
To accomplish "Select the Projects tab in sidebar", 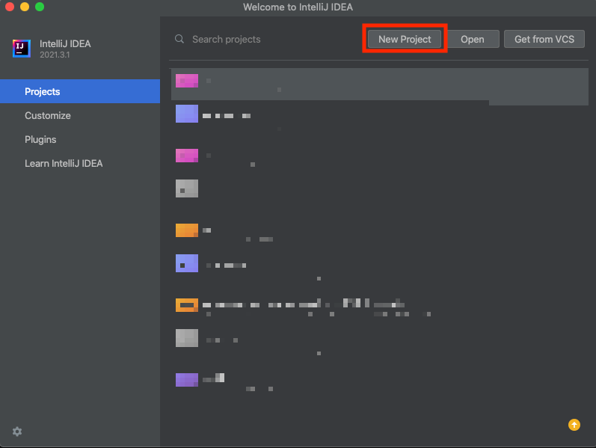I will tap(80, 91).
